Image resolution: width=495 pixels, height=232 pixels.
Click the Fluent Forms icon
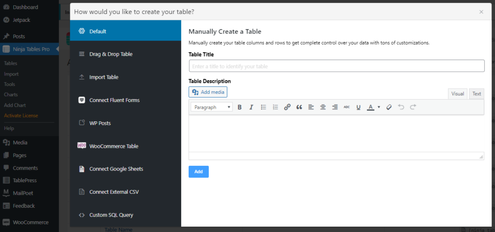tap(82, 100)
